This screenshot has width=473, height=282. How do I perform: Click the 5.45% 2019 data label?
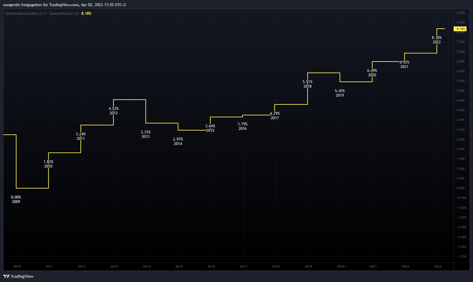[340, 93]
